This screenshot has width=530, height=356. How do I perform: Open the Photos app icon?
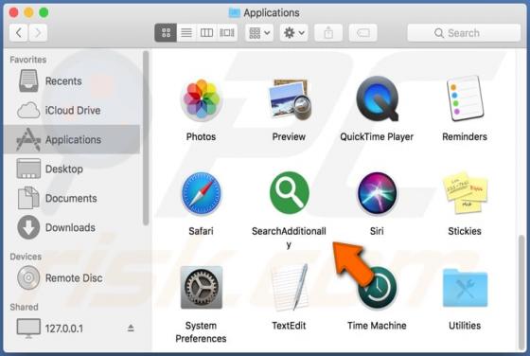(201, 100)
